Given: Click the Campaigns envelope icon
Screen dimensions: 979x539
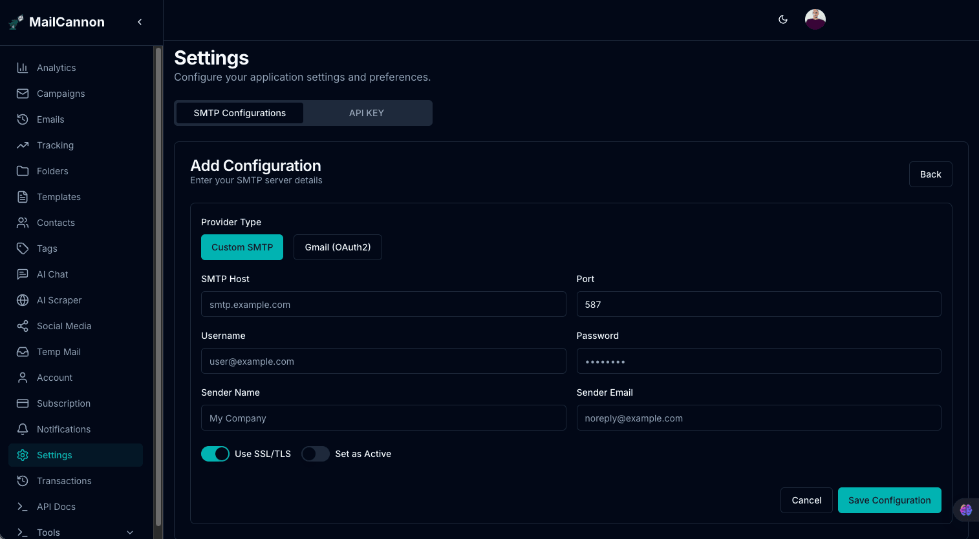Looking at the screenshot, I should click(x=23, y=94).
